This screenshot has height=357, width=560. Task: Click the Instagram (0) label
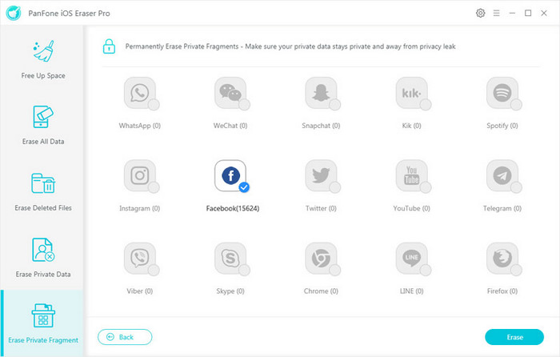[x=140, y=208]
